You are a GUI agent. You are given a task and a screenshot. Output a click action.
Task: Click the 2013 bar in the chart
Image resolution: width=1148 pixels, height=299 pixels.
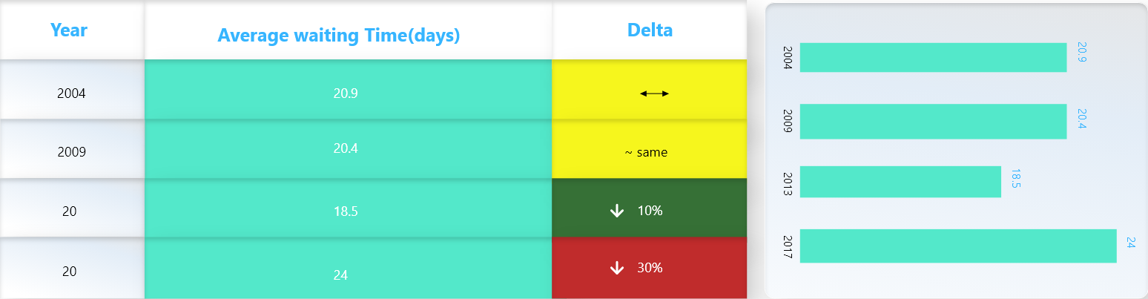(x=900, y=182)
